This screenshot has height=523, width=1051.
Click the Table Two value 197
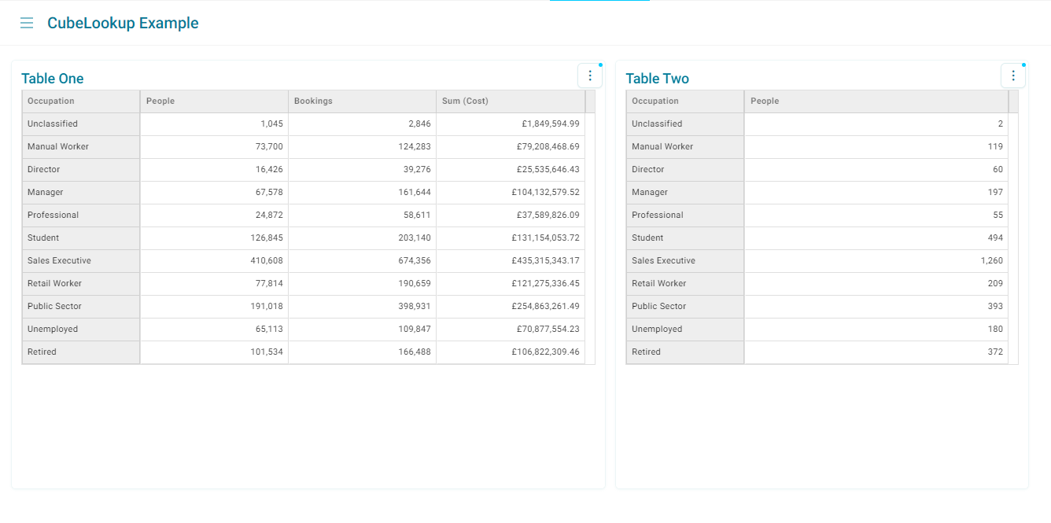coord(876,193)
